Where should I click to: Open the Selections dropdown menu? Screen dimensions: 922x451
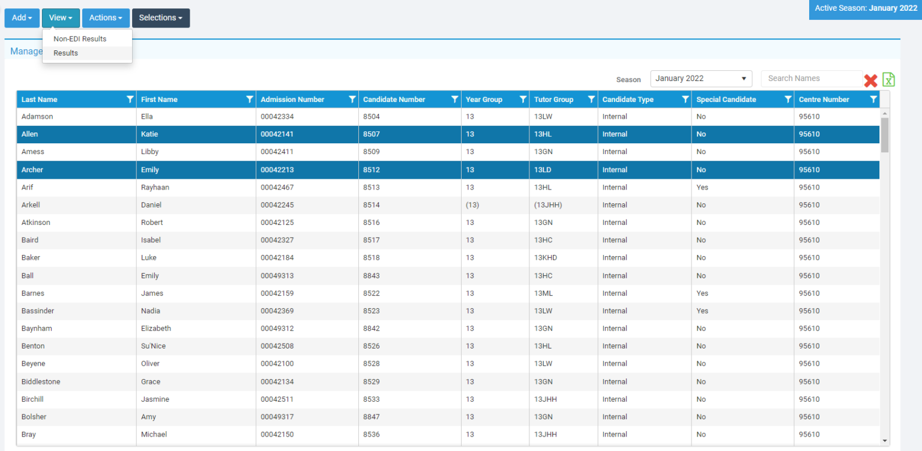[160, 17]
